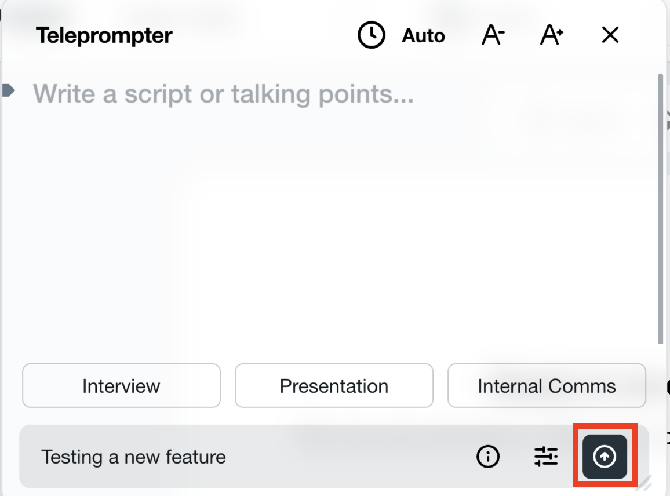This screenshot has width=670, height=496.
Task: Increase font size with A+ icon
Action: [x=551, y=35]
